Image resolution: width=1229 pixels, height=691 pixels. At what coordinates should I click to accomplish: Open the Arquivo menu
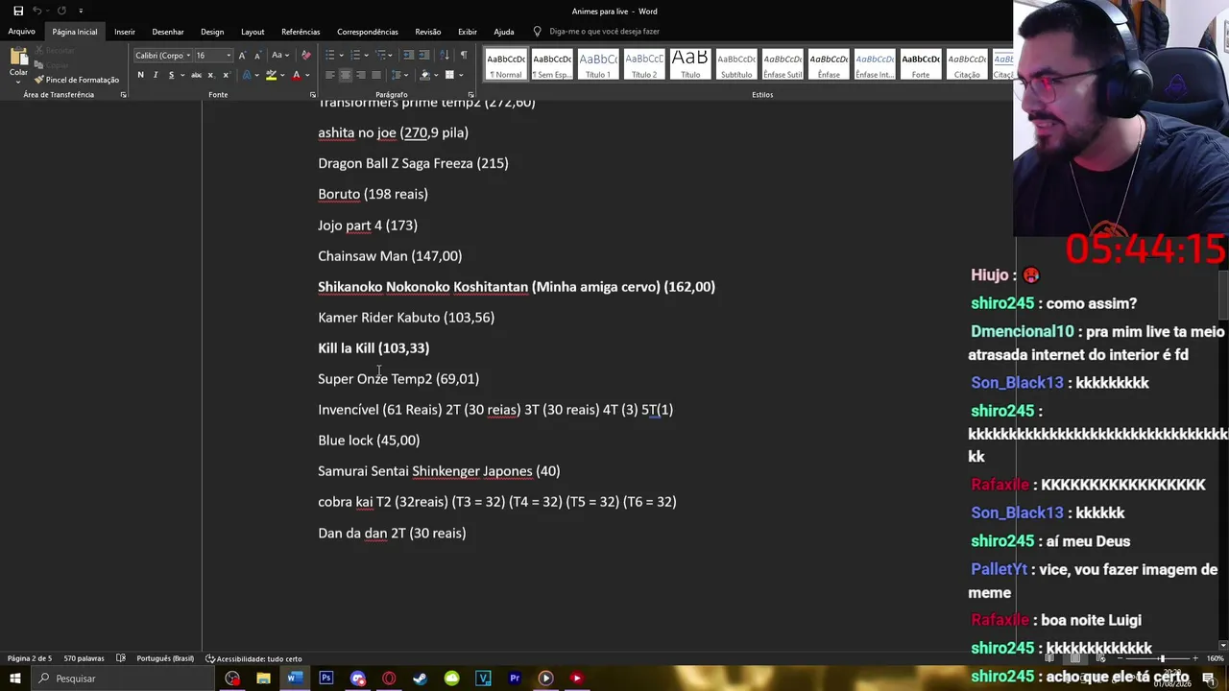(x=21, y=32)
